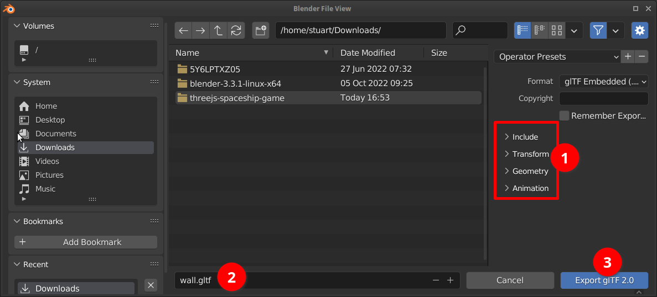
Task: Open Downloads in Recent list
Action: coord(76,288)
